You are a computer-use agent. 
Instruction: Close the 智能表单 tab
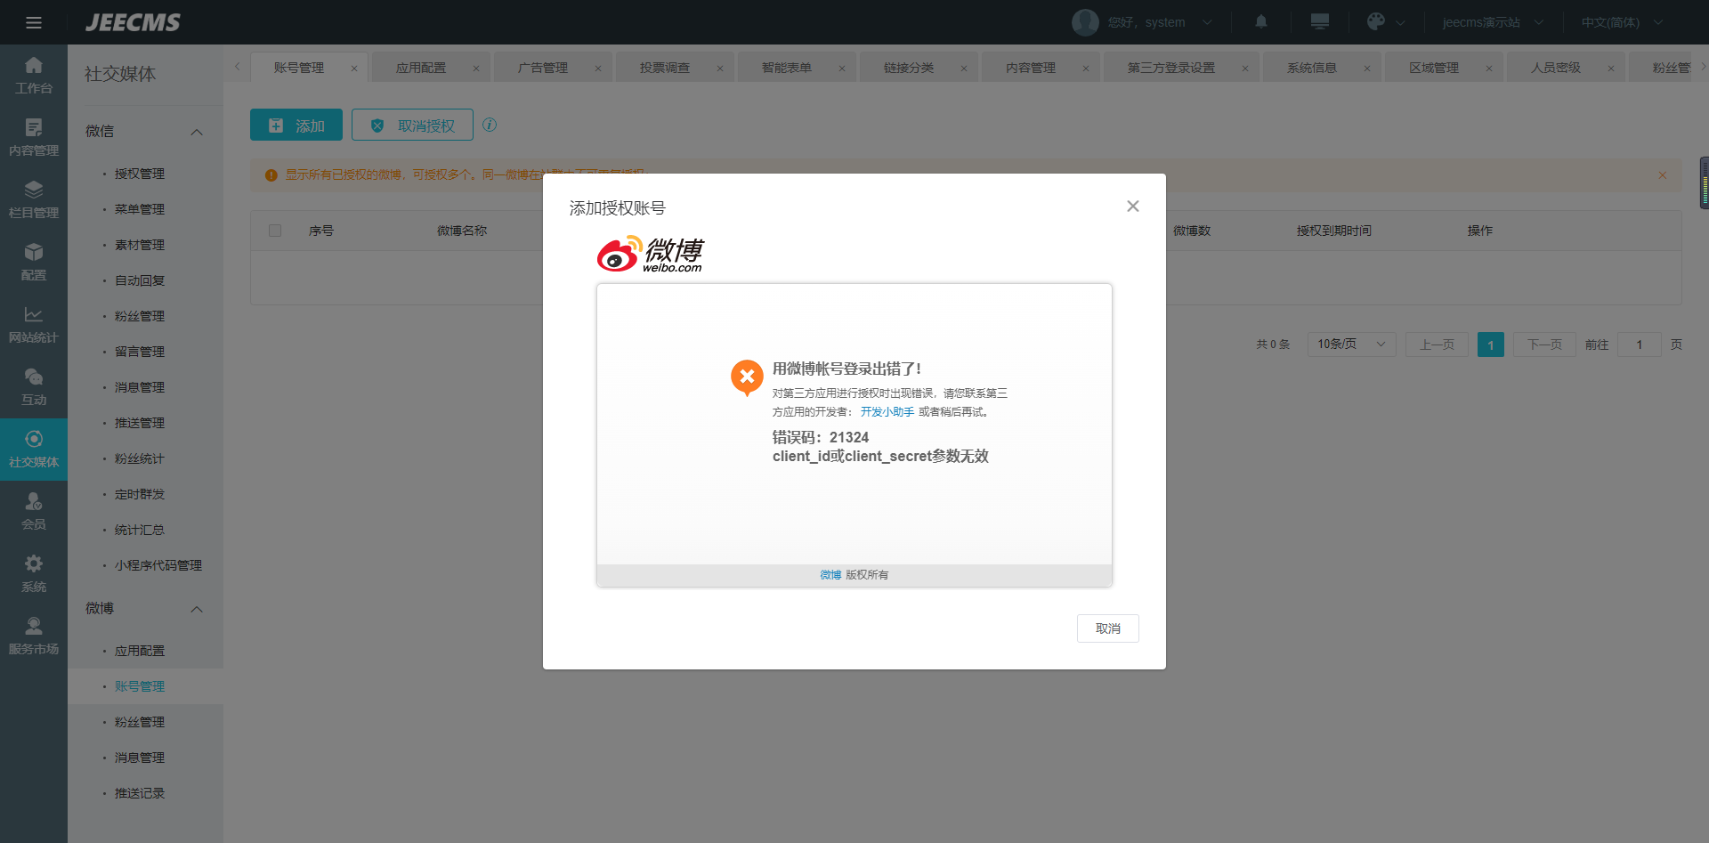pyautogui.click(x=842, y=69)
